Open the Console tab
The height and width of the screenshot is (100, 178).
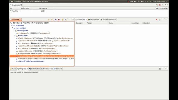pyautogui.click(x=58, y=69)
